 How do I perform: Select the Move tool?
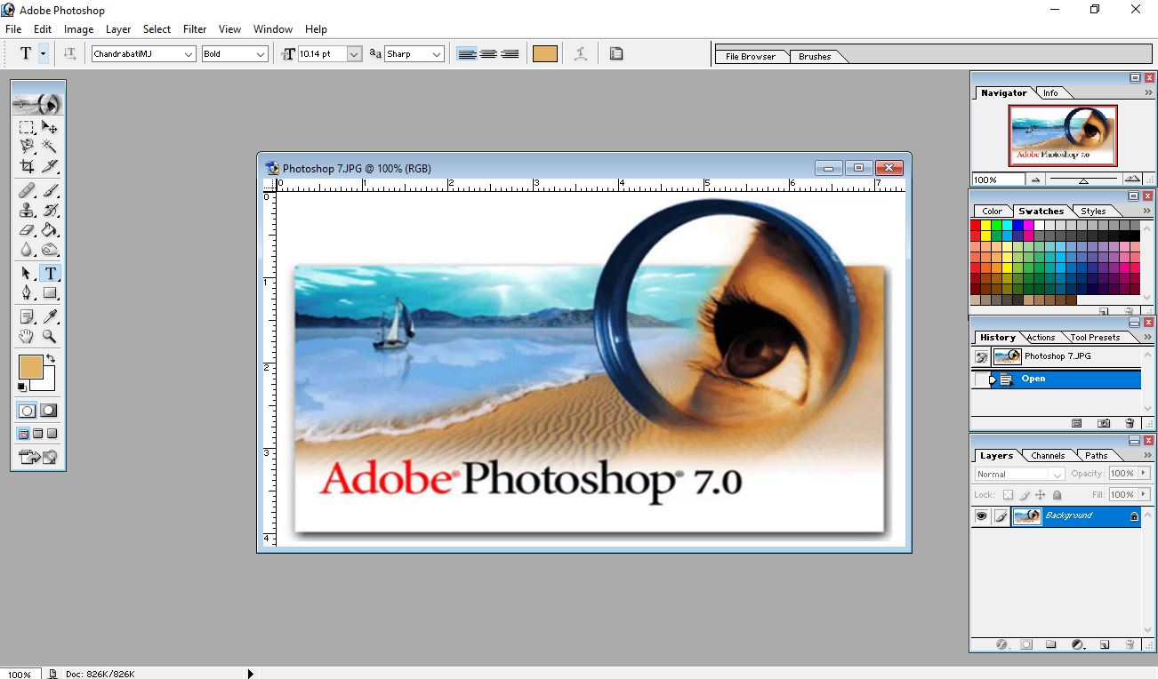pos(50,128)
